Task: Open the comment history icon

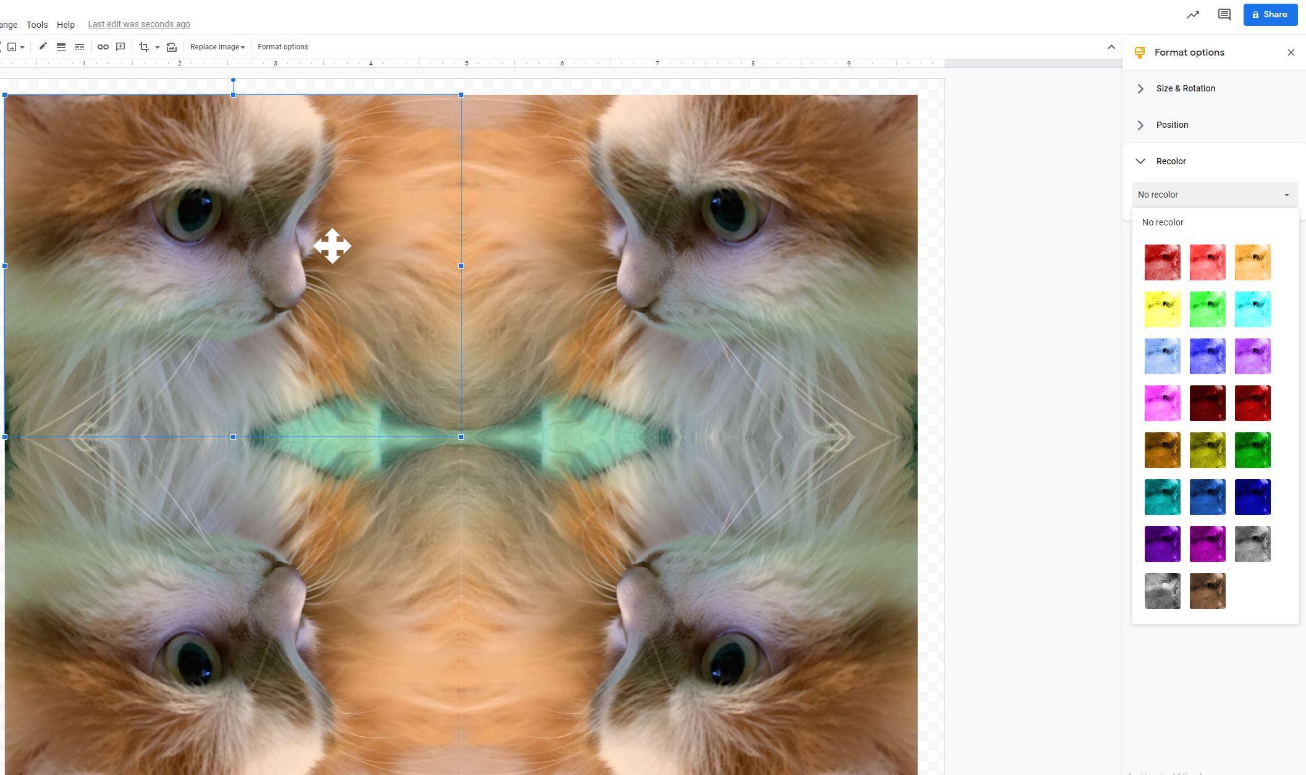Action: pos(1224,15)
